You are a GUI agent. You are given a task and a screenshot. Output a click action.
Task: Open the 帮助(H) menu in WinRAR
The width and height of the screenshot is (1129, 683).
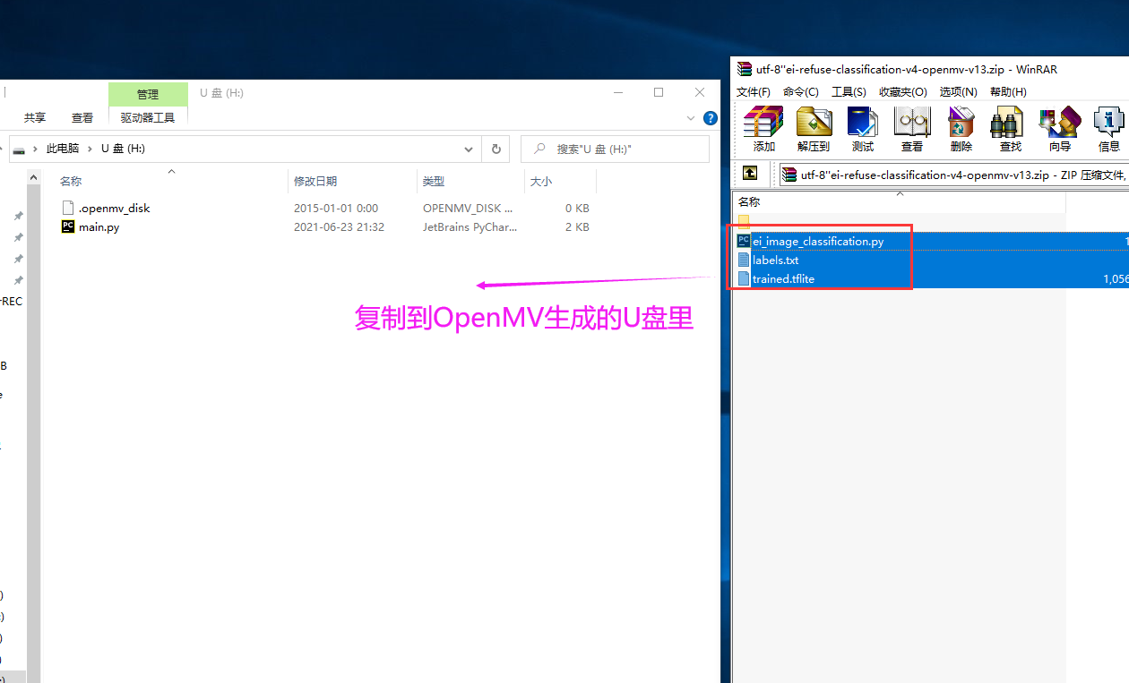(x=1008, y=91)
